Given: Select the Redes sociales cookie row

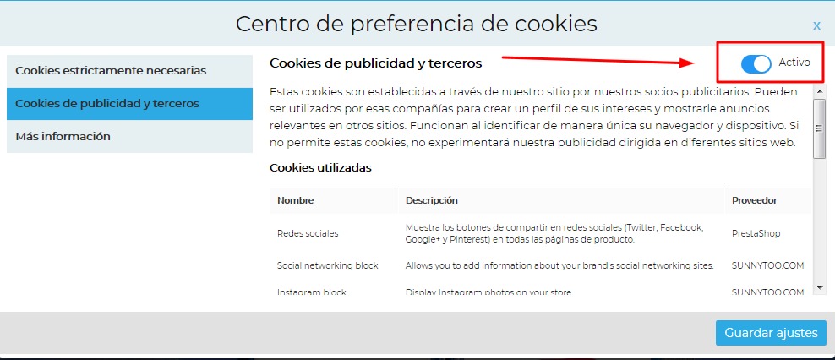Looking at the screenshot, I should pos(541,234).
